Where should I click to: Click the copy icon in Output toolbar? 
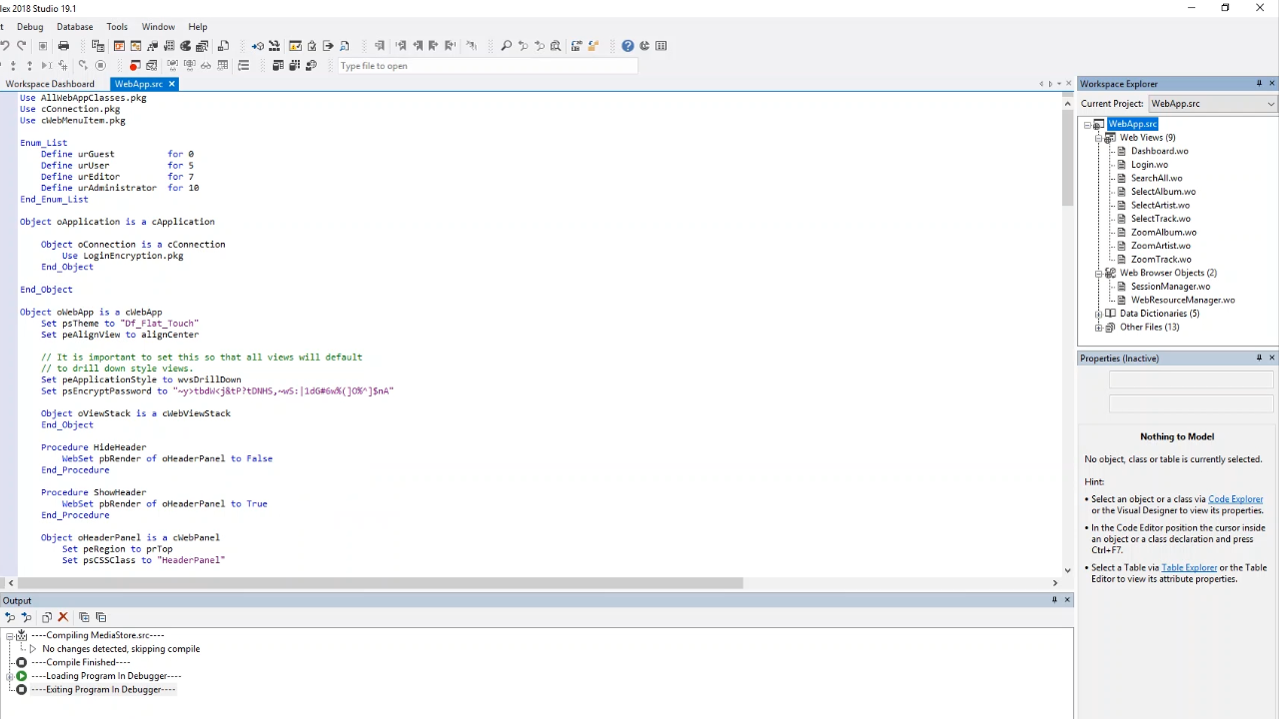click(84, 617)
